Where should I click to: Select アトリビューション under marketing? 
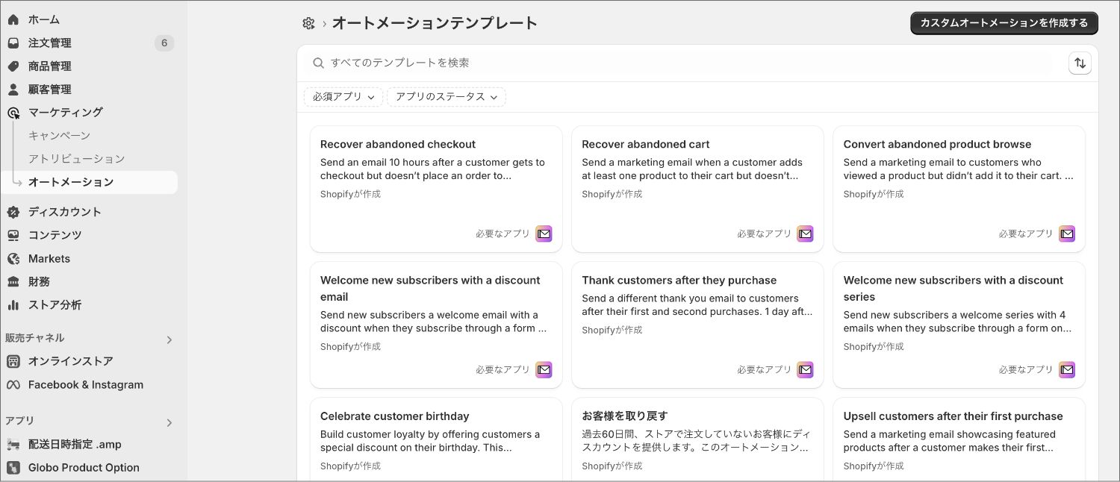point(76,159)
